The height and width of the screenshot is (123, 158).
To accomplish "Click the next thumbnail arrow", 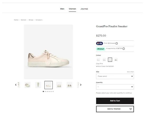I will (81, 85).
